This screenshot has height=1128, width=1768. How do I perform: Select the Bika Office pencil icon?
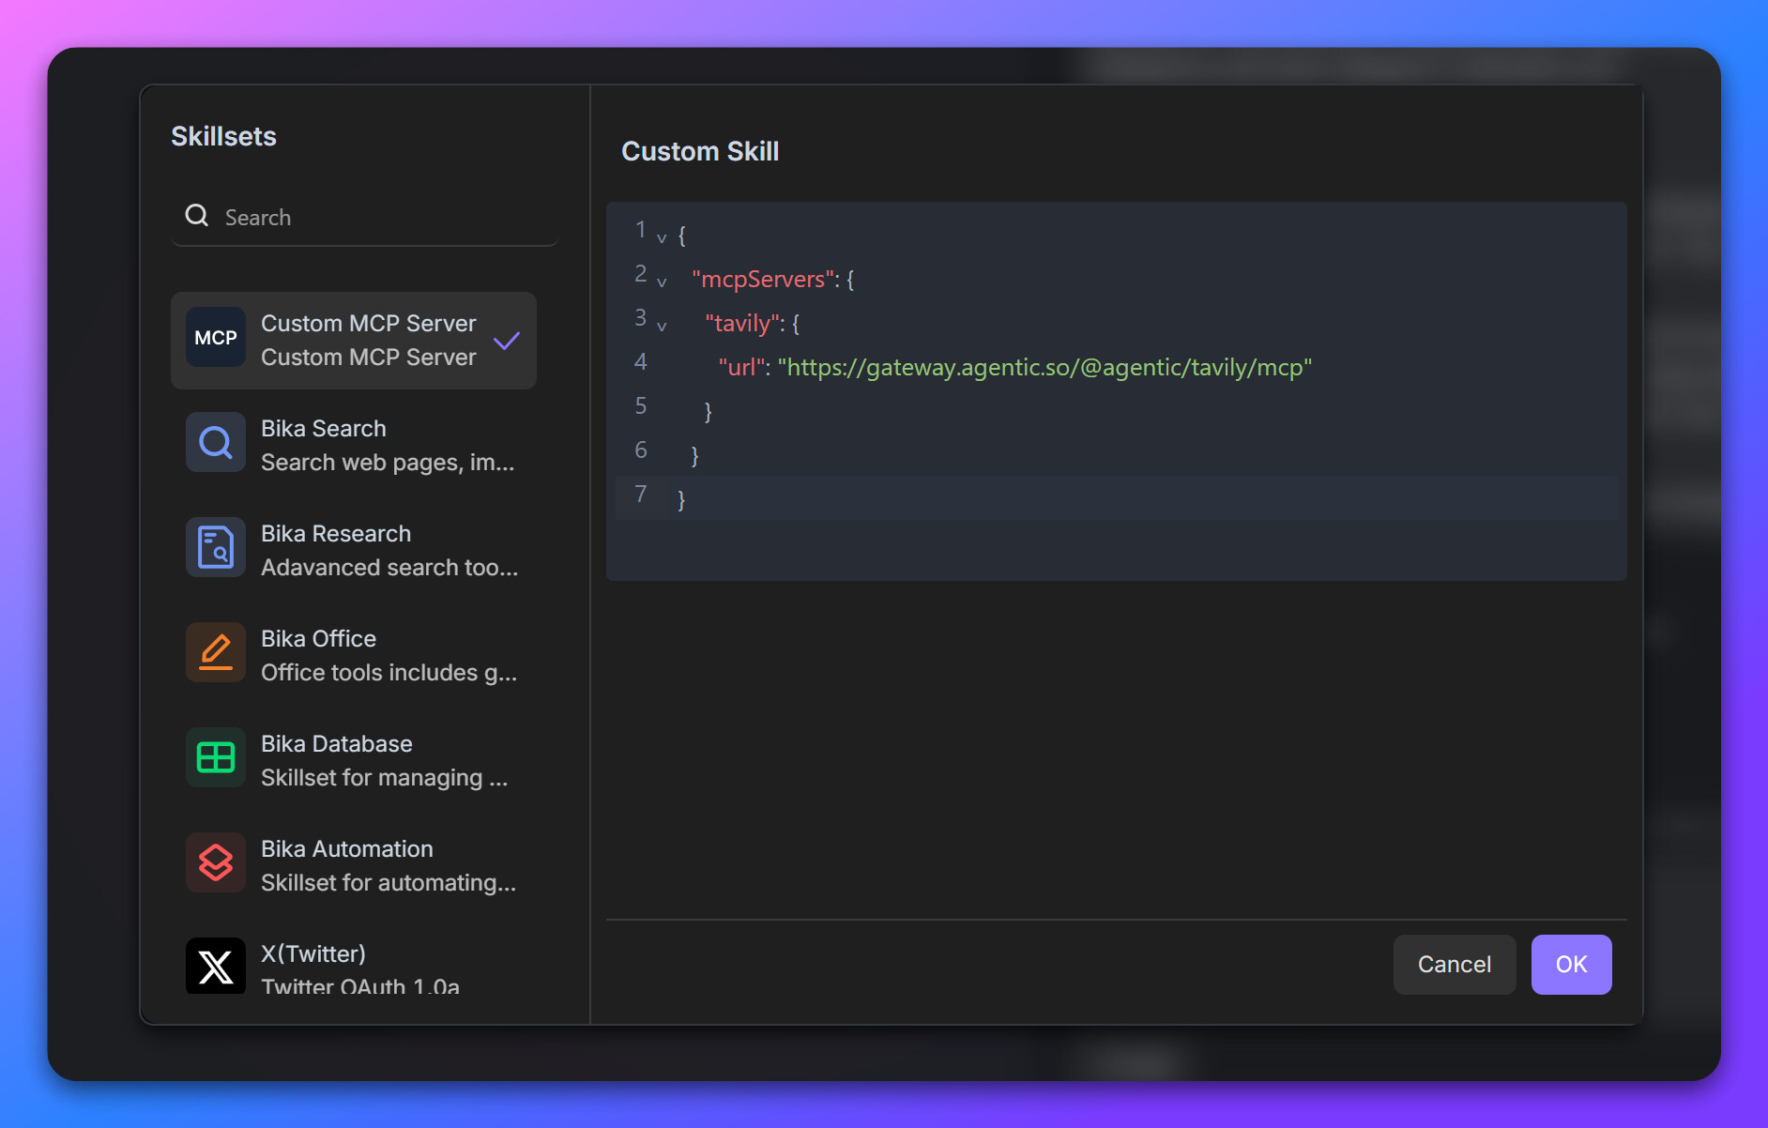coord(215,652)
